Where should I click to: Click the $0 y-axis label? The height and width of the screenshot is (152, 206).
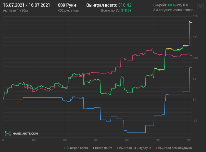[x=195, y=100]
